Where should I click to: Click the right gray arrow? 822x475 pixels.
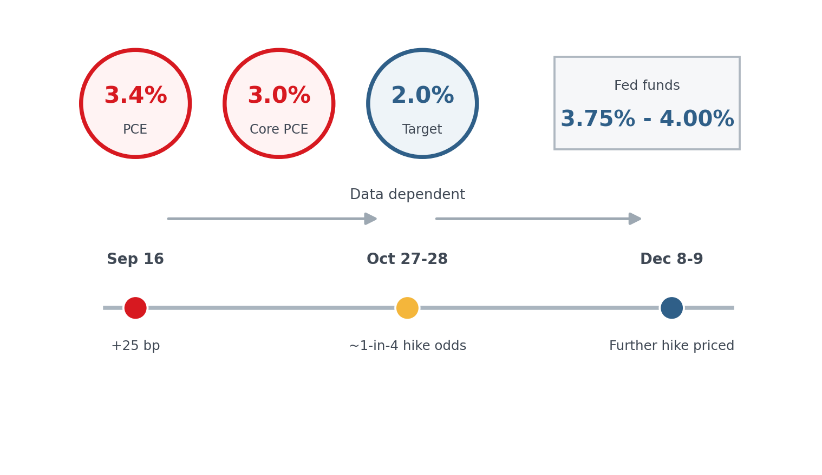click(539, 219)
